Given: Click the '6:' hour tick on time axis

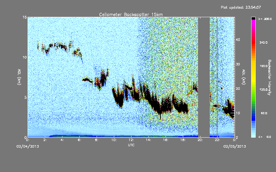Looking at the screenshot, I should click(x=80, y=140).
